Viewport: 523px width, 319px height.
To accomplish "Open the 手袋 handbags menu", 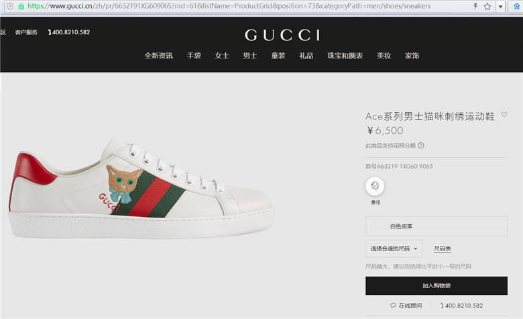I will tap(194, 56).
